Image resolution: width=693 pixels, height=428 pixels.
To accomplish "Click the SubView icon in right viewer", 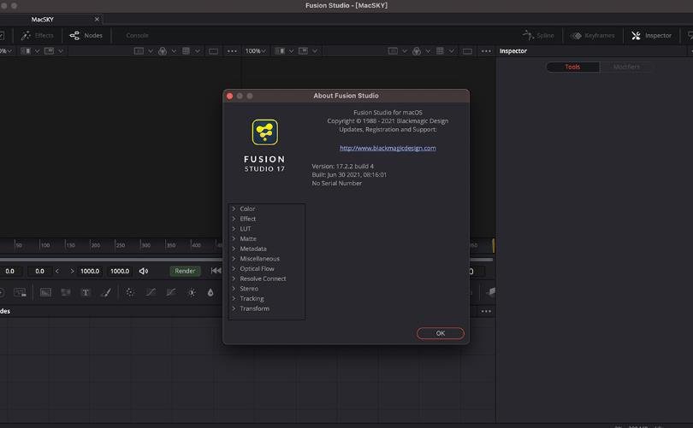I will click(x=303, y=51).
